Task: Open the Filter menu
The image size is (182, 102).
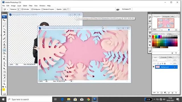Action: (31, 6)
